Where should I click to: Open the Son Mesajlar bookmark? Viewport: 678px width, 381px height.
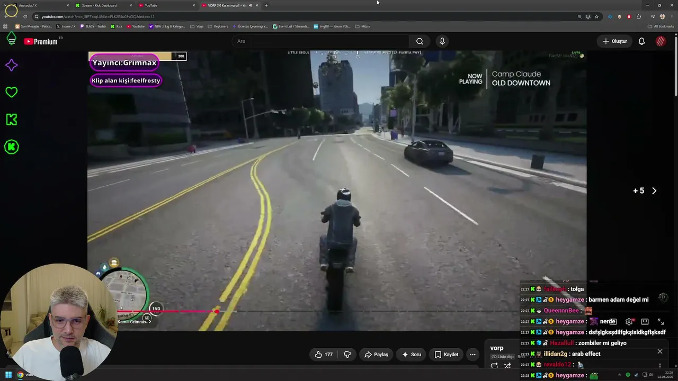34,26
